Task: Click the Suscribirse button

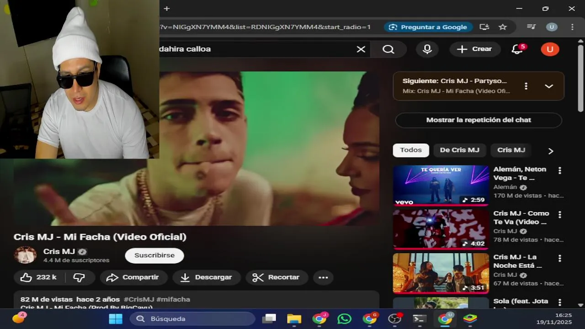Action: click(154, 255)
